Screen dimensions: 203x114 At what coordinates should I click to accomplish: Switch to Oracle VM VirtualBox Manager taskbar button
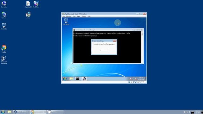tap(21, 112)
